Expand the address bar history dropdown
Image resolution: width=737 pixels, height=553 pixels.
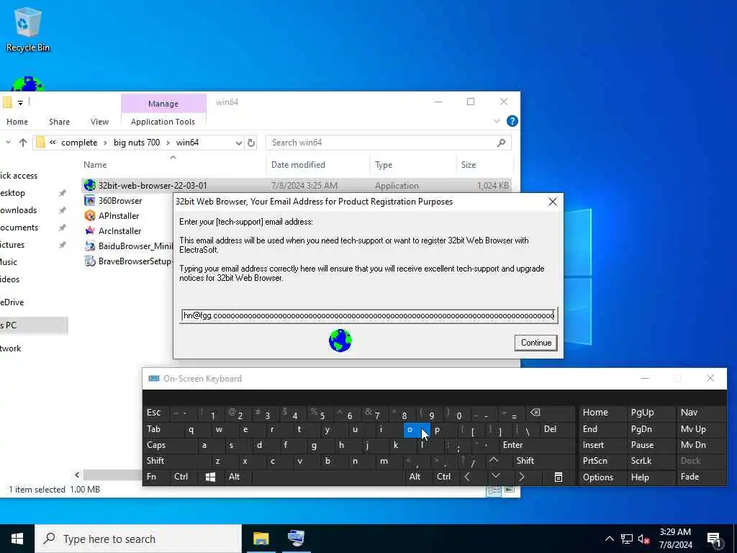(x=239, y=143)
